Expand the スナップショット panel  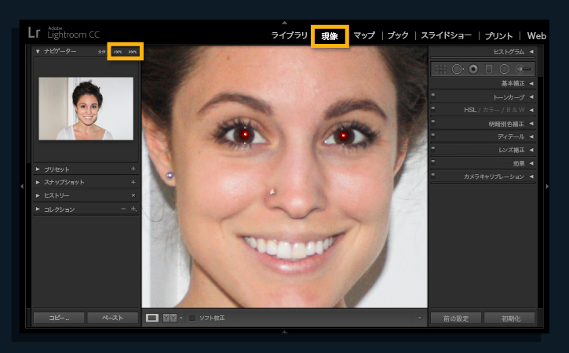tap(38, 182)
